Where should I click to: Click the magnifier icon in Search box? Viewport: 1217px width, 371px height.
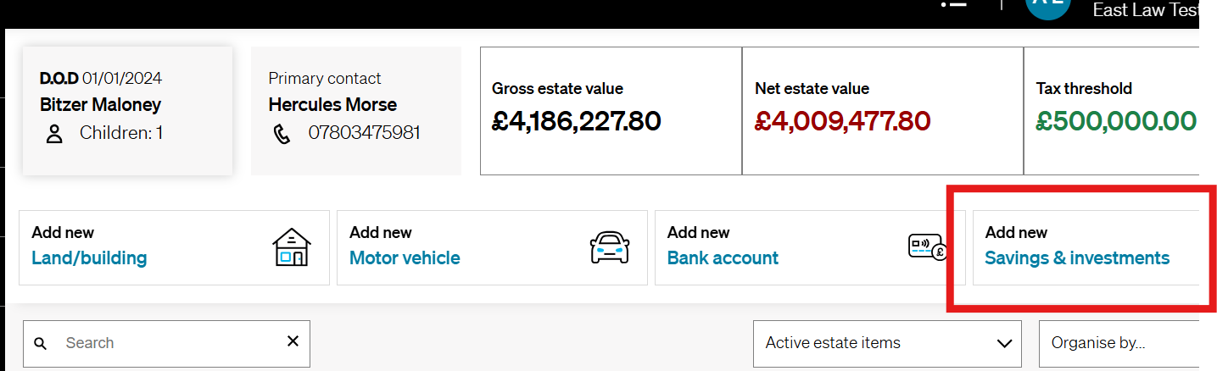tap(40, 343)
